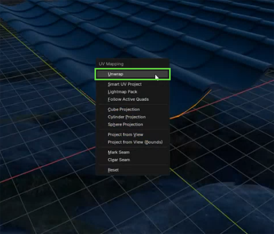Click Lightmap Pack menu entry
274x234 pixels.
132,92
